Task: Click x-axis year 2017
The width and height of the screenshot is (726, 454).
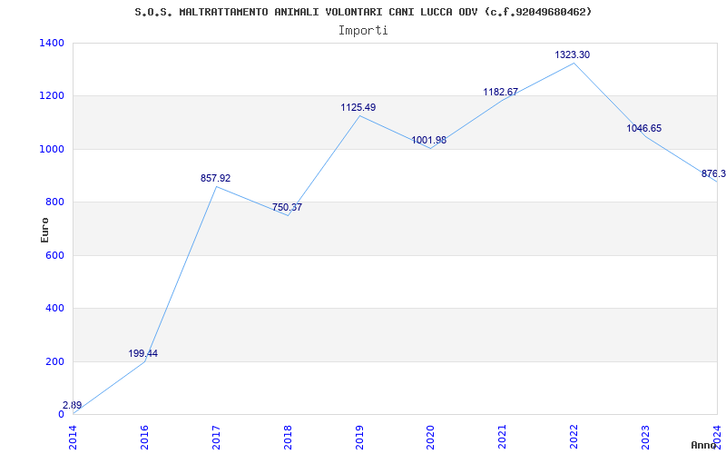Action: pyautogui.click(x=216, y=437)
